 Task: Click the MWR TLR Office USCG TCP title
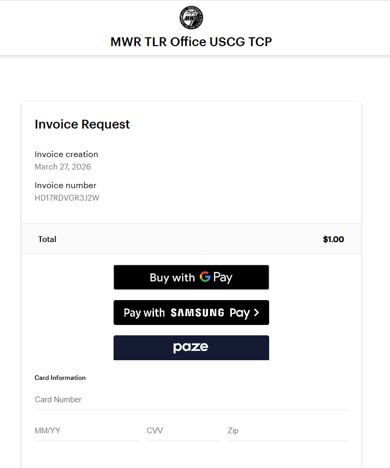coord(191,42)
